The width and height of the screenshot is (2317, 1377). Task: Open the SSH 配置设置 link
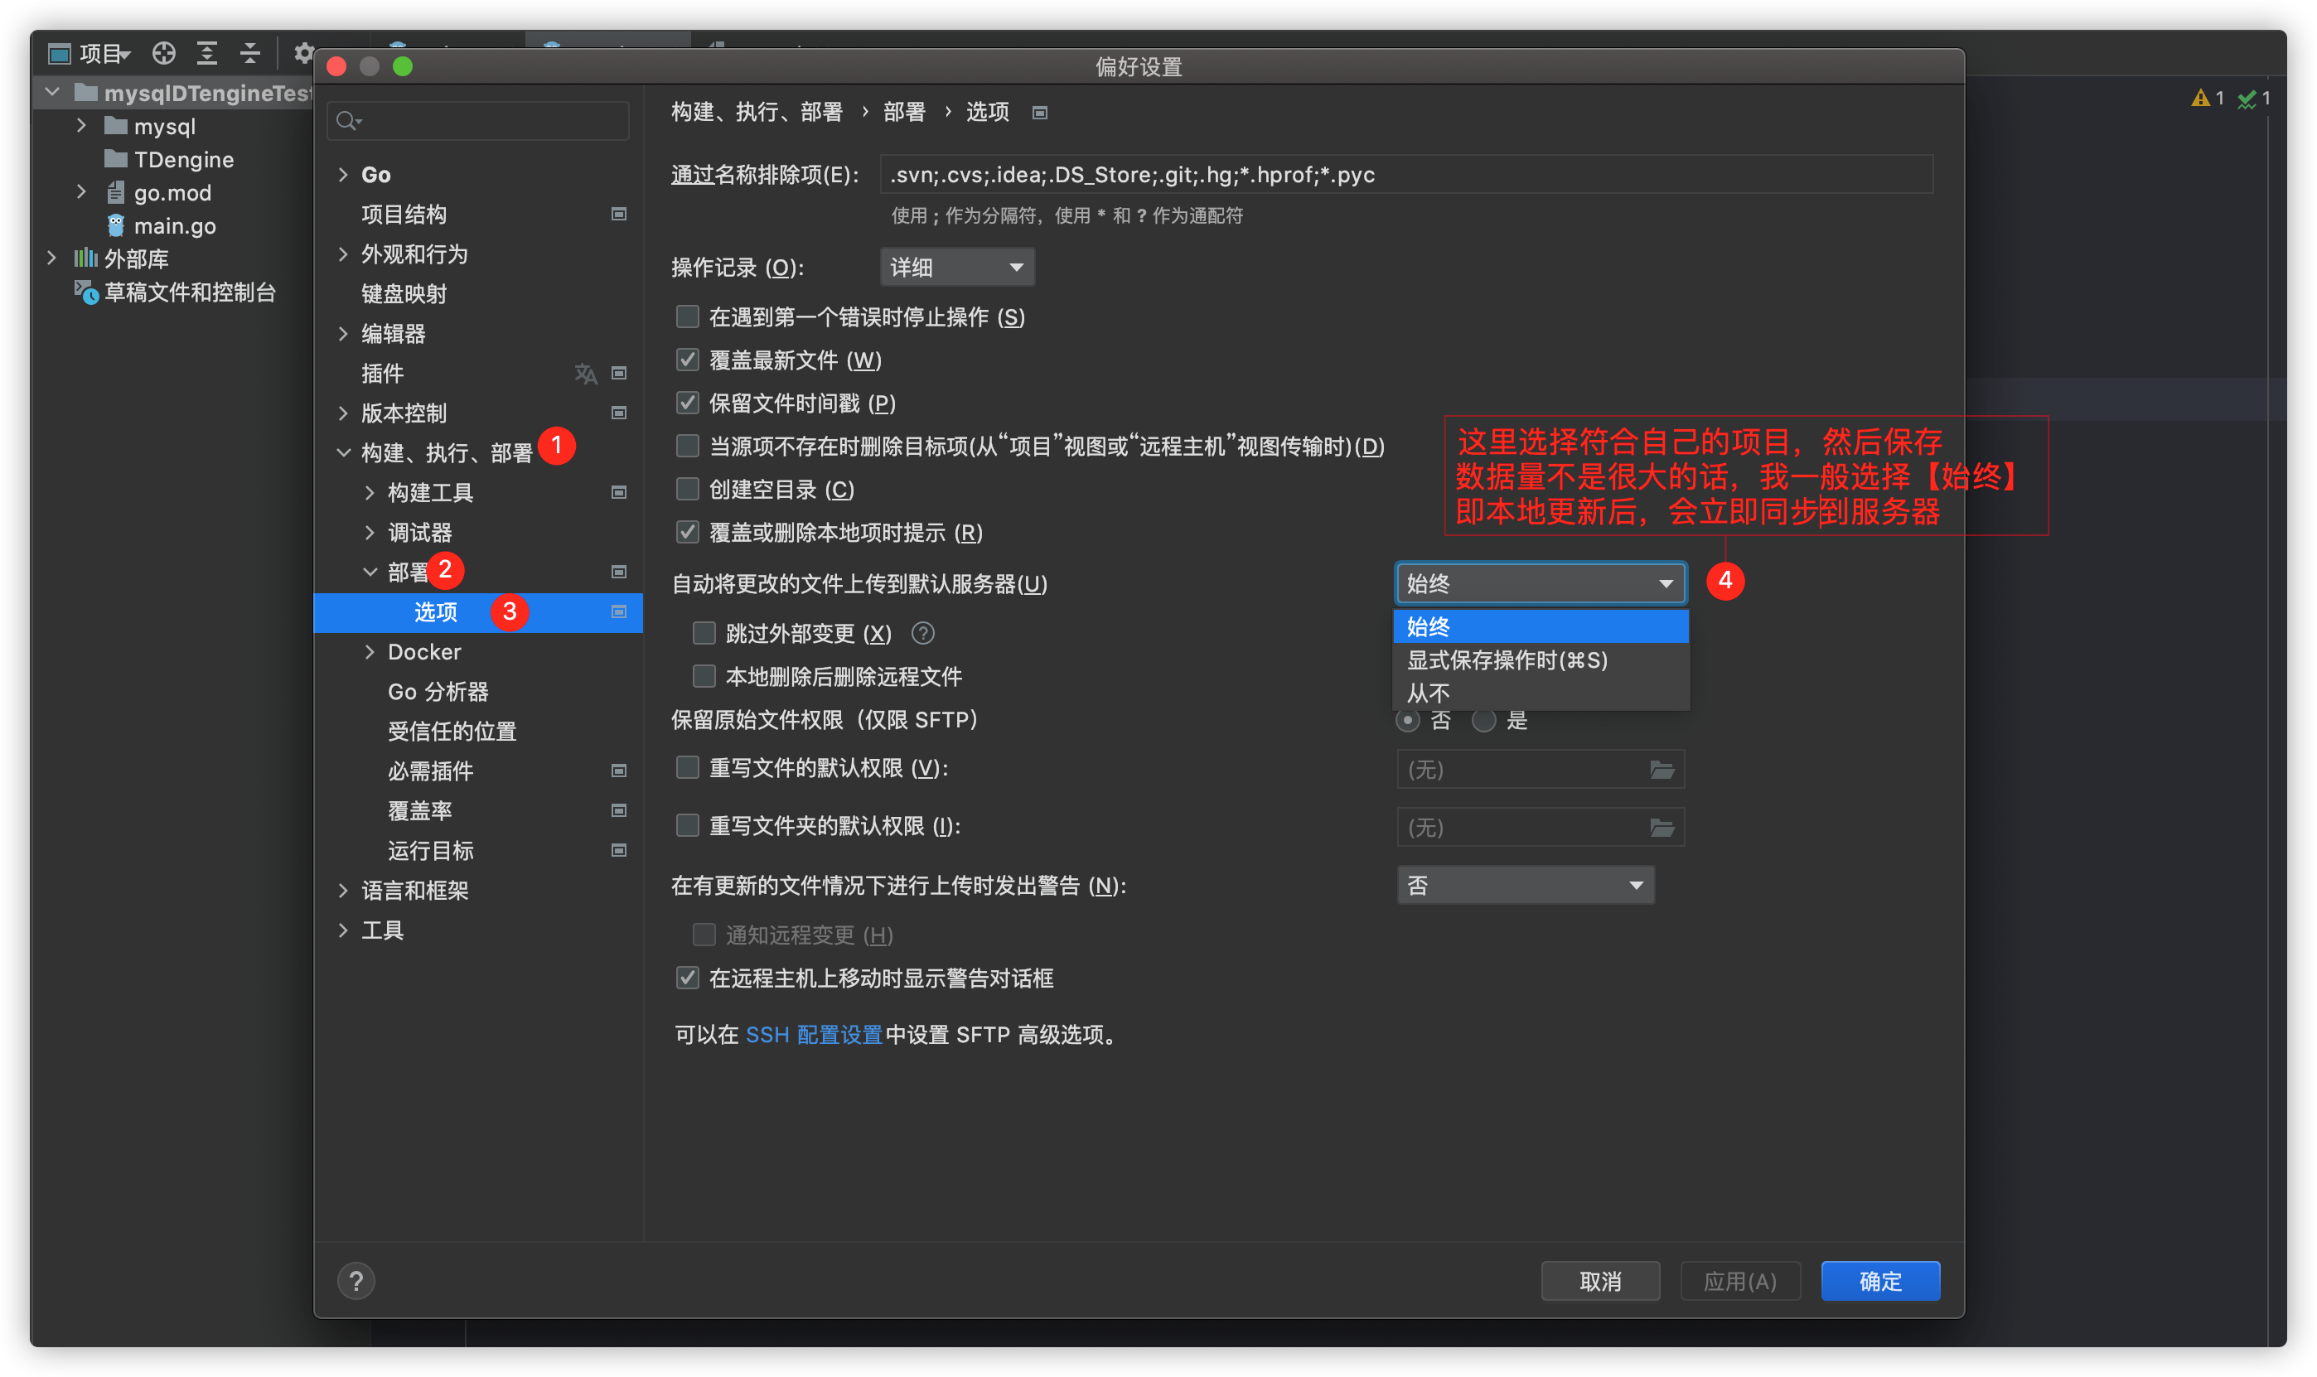(813, 1036)
